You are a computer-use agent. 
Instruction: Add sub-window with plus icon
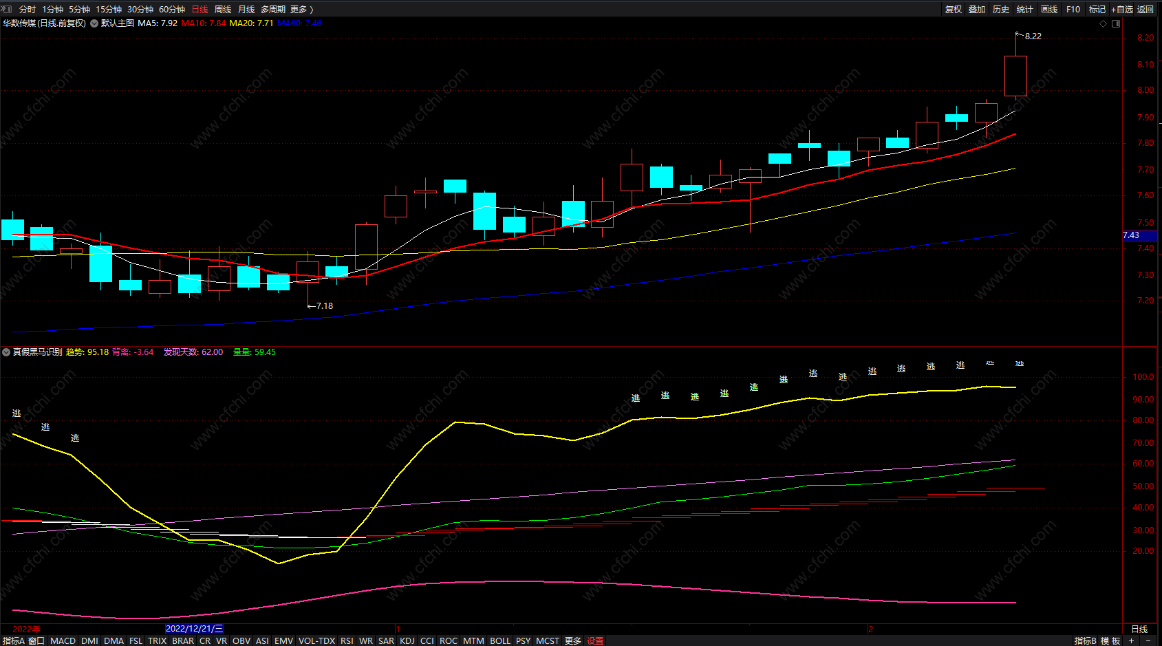click(1131, 640)
